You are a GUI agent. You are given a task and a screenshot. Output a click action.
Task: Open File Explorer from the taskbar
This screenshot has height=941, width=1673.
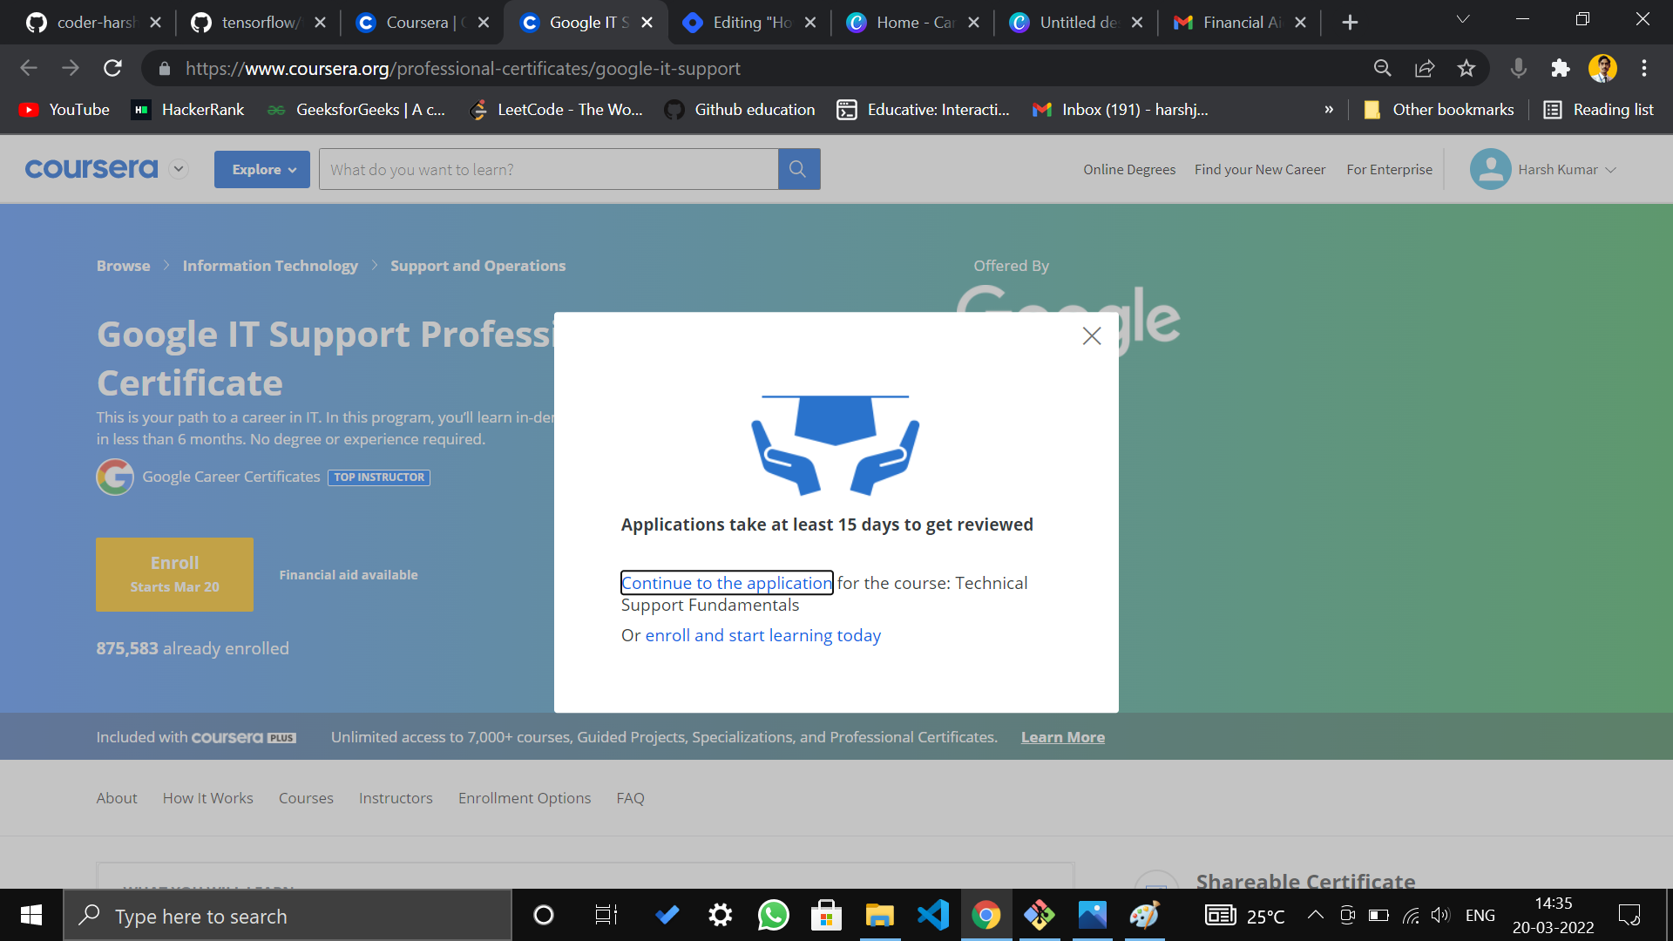coord(880,915)
